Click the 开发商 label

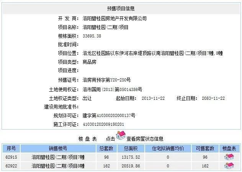69,19
